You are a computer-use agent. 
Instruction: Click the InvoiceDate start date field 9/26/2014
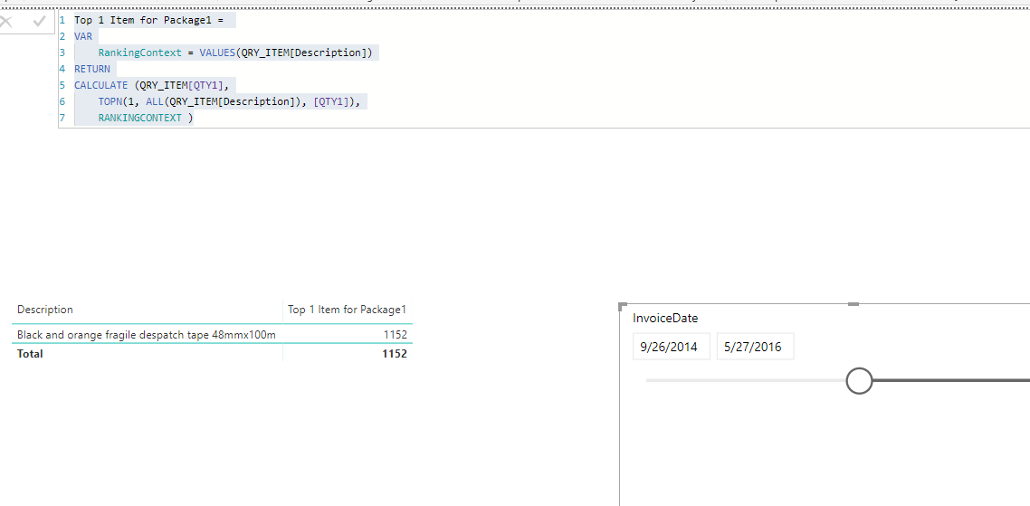coord(671,347)
